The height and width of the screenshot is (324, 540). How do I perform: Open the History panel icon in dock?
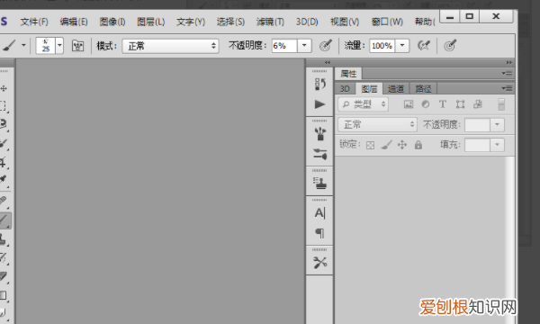click(x=319, y=84)
